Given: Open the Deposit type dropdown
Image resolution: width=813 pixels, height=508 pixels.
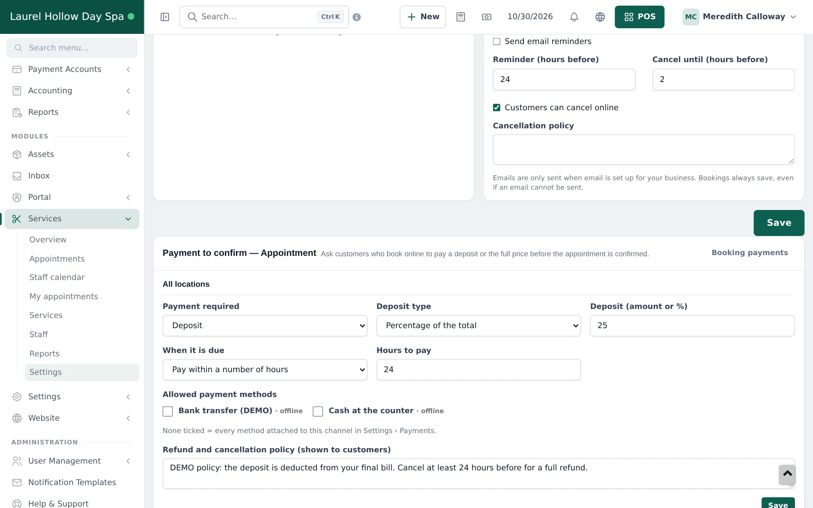Looking at the screenshot, I should [x=478, y=325].
